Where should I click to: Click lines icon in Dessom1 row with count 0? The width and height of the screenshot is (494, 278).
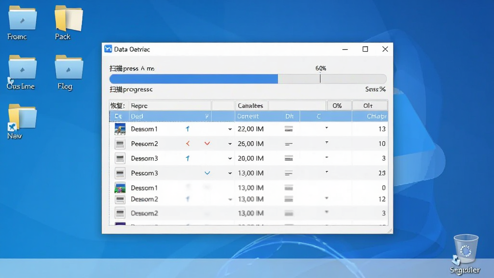(x=288, y=188)
